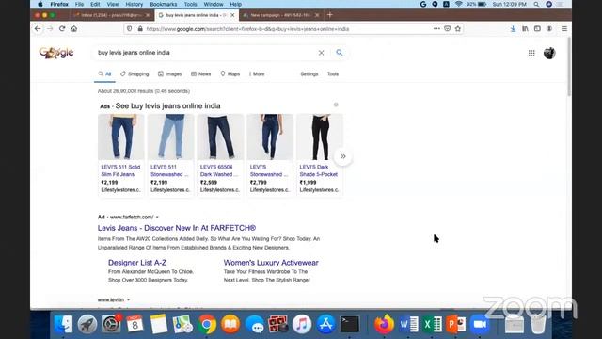The height and width of the screenshot is (339, 602).
Task: Open the Google account profile picture
Action: coord(549,53)
